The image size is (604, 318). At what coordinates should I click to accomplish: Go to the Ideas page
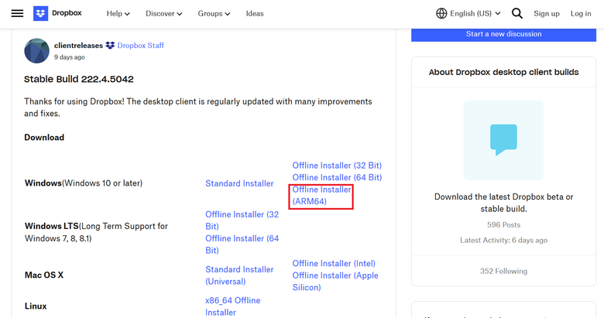[x=255, y=13]
